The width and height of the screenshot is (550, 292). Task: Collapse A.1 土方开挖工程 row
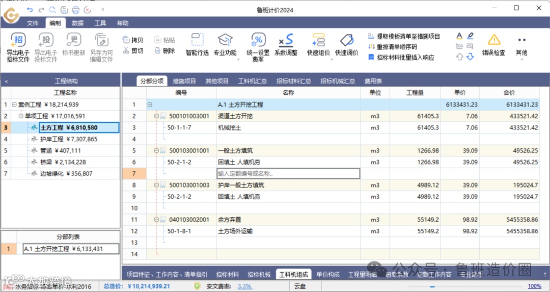(150, 104)
